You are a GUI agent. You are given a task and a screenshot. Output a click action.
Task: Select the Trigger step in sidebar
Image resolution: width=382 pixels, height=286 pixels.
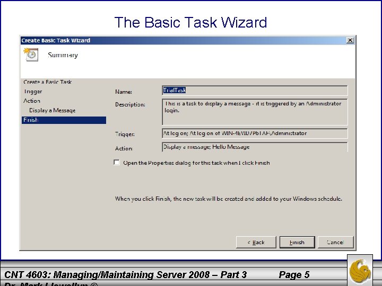33,92
